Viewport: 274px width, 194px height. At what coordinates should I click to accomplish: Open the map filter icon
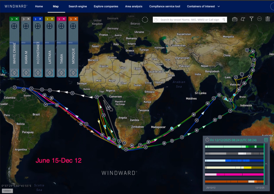251,19
